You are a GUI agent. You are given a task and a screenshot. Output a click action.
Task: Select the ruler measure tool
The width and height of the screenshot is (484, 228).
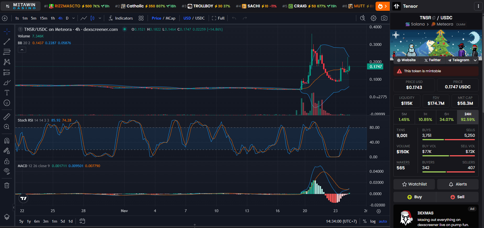(x=7, y=116)
